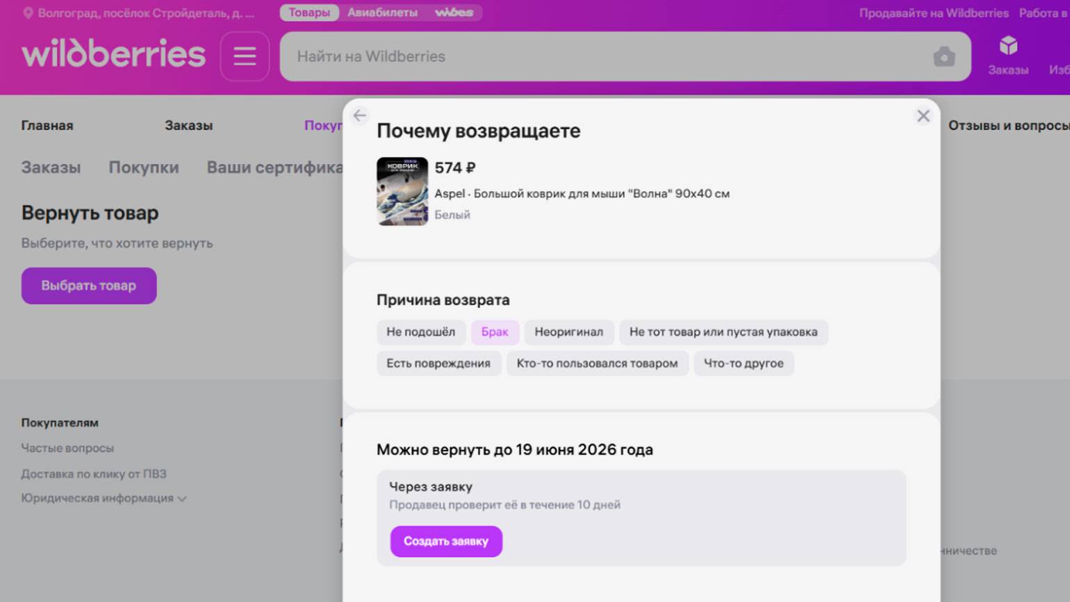Open the wibes tab
The height and width of the screenshot is (602, 1070).
coord(454,13)
